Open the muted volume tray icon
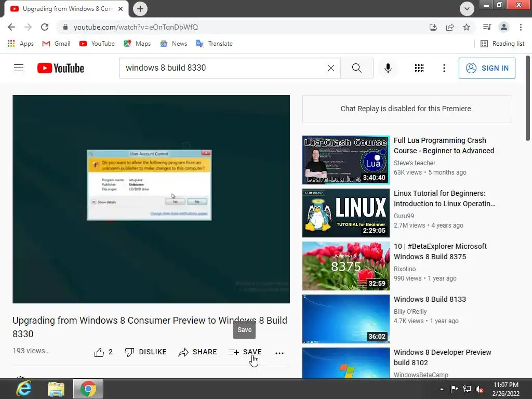 point(480,389)
